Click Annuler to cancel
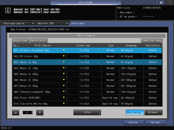 (x=134, y=123)
